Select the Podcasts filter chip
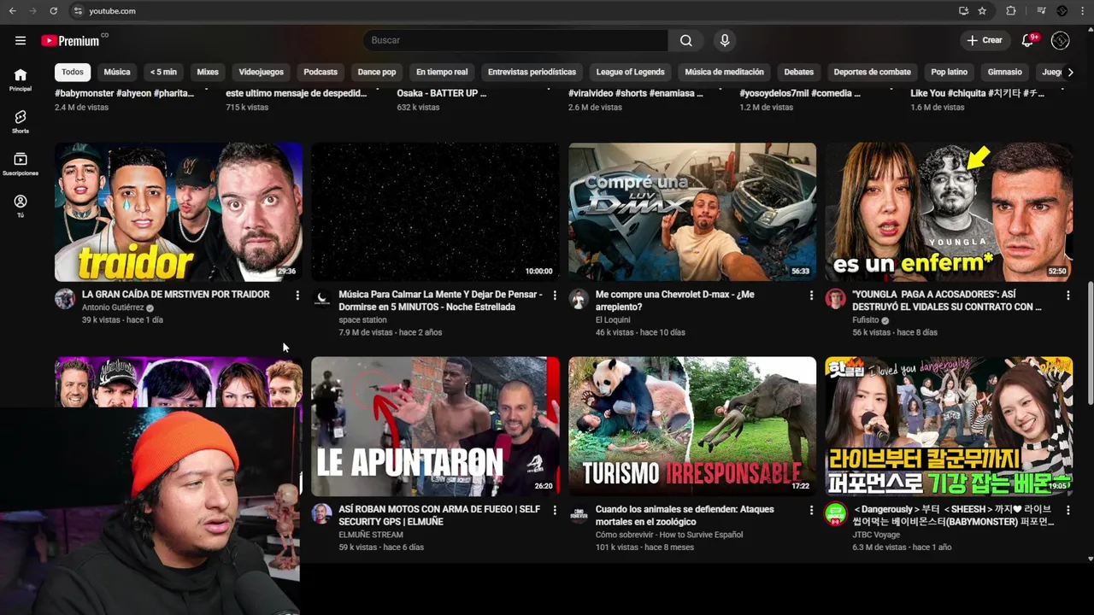This screenshot has width=1094, height=615. pyautogui.click(x=321, y=73)
